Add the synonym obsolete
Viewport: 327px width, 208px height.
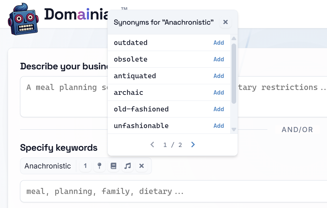pos(219,59)
